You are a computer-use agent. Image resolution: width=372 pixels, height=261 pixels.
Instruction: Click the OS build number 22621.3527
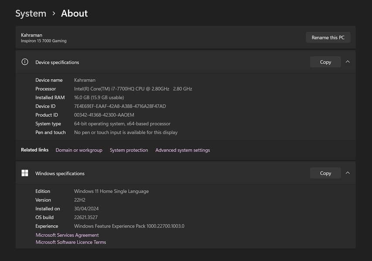click(x=86, y=217)
